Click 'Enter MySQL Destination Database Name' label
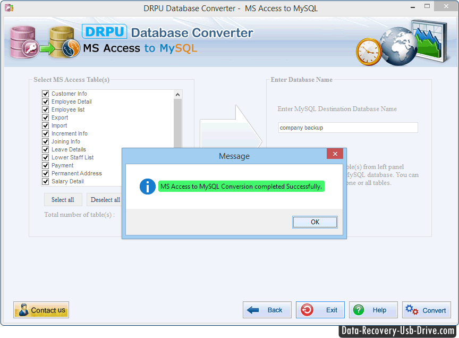This screenshot has width=459, height=338. coord(337,109)
